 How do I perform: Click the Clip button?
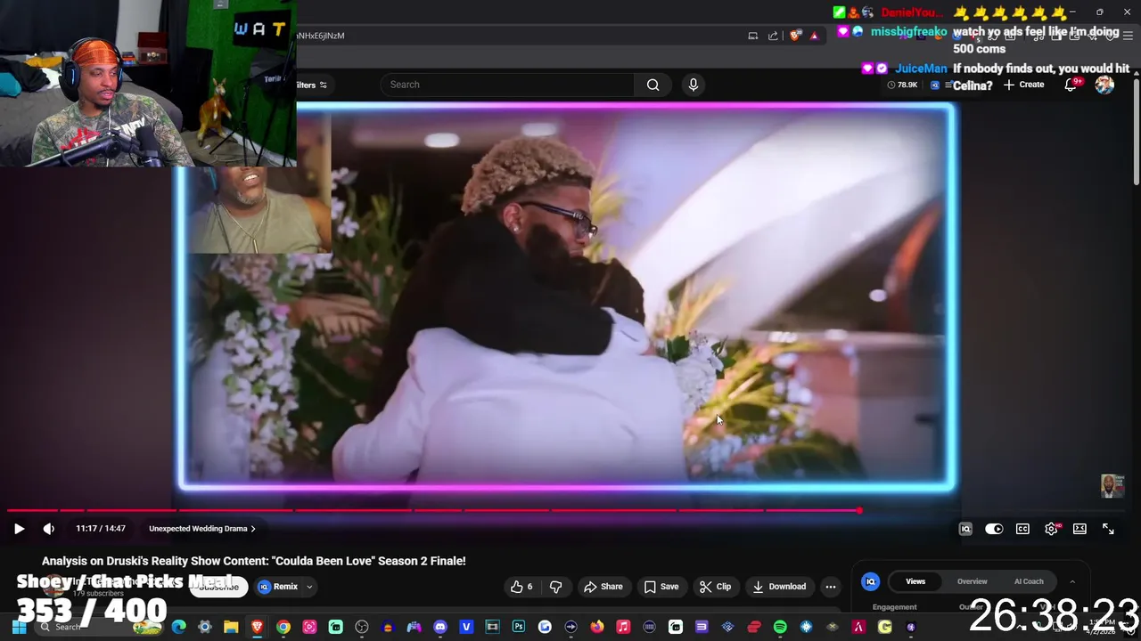715,587
